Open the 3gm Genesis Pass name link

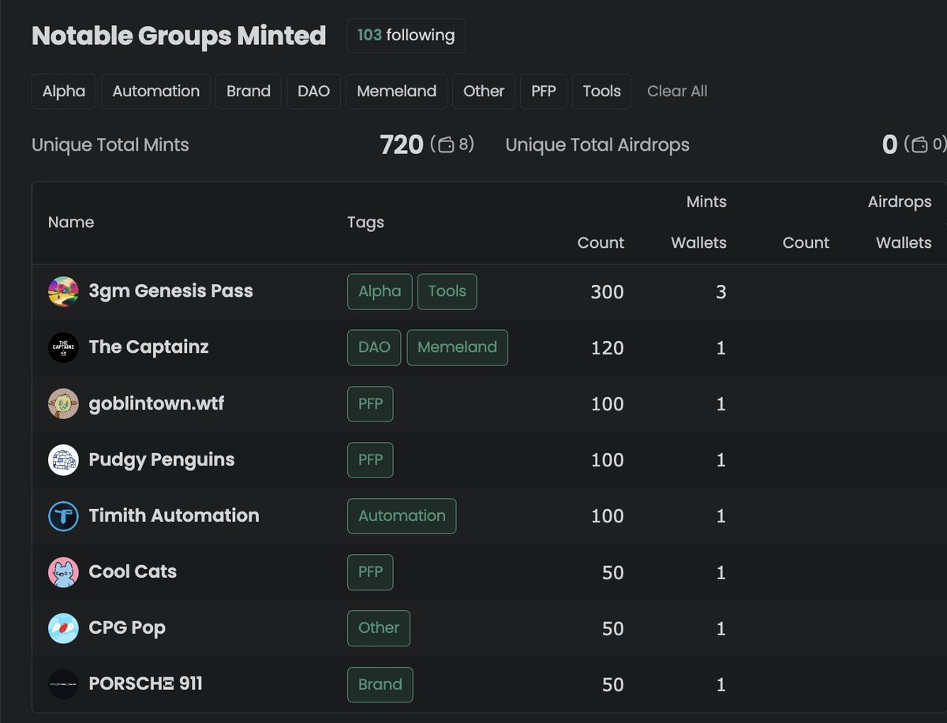point(171,290)
